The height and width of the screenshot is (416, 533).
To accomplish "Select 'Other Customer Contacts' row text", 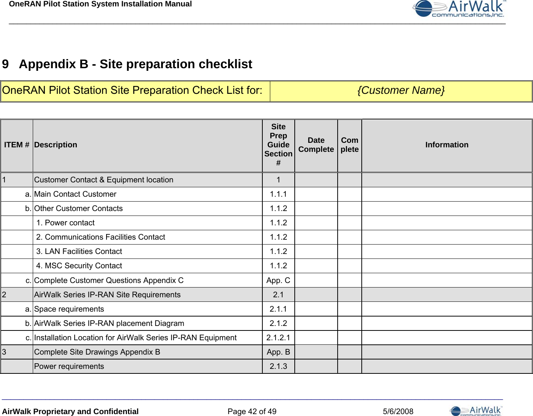I will [78, 208].
